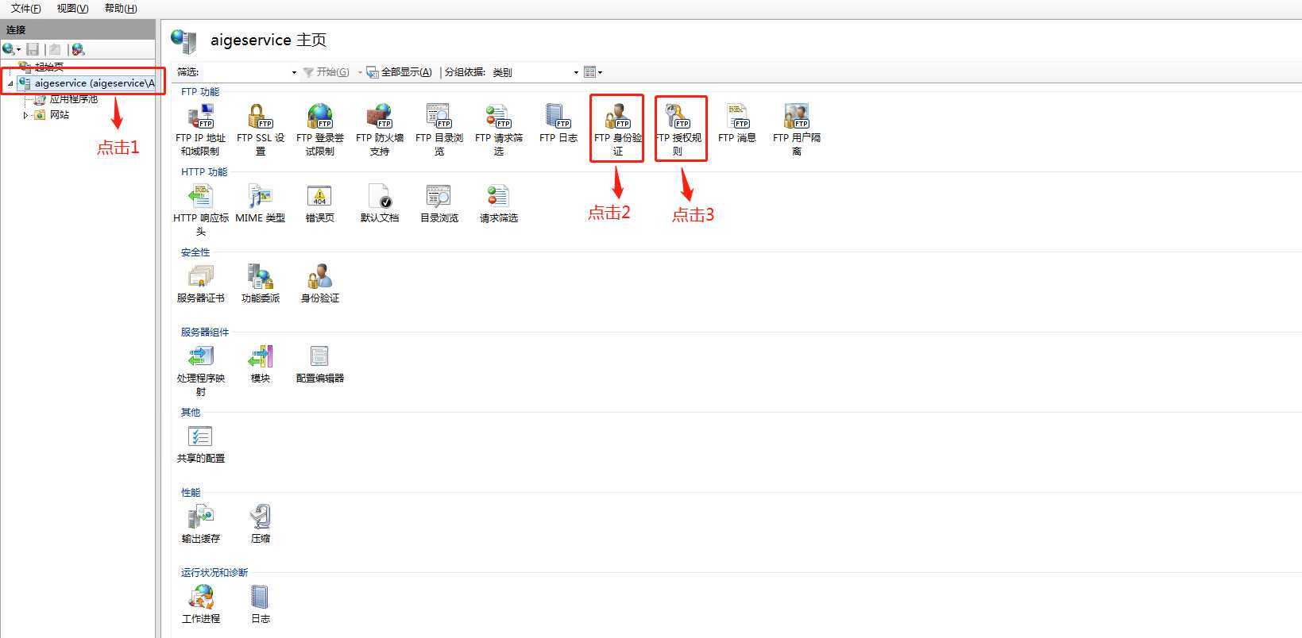Select the 压缩 icon
The image size is (1302, 638).
coord(260,525)
